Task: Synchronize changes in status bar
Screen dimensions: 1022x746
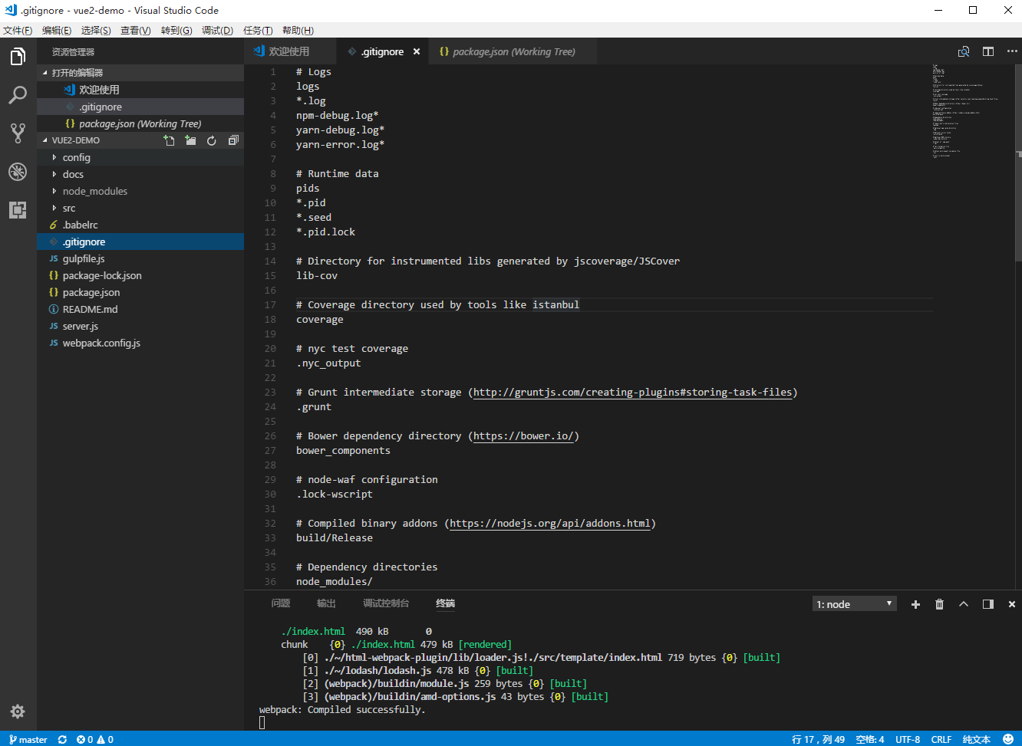Action: click(x=62, y=739)
